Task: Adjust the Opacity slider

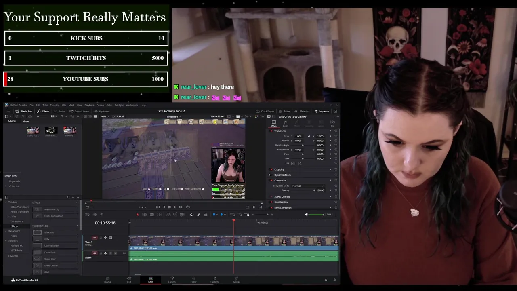Action: coord(314,190)
